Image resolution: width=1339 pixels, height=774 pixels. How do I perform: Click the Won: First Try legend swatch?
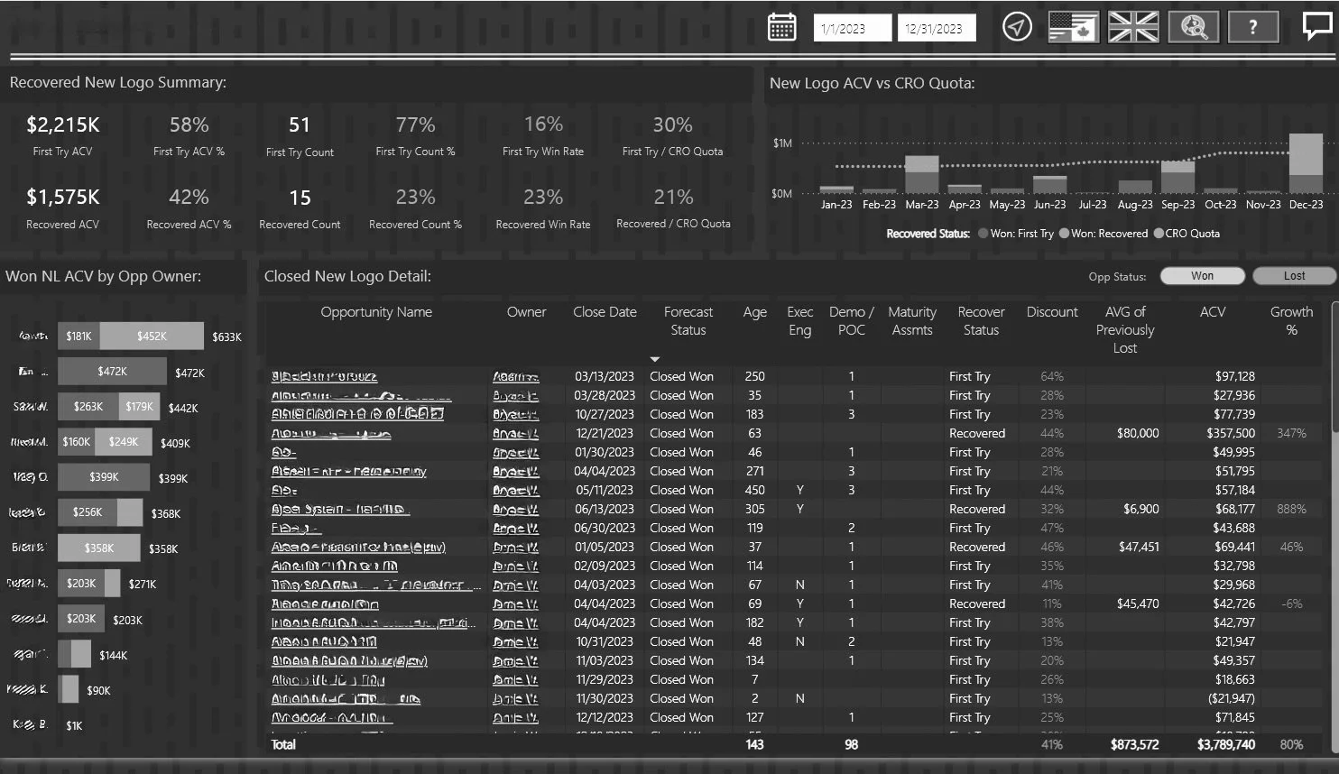pyautogui.click(x=983, y=234)
